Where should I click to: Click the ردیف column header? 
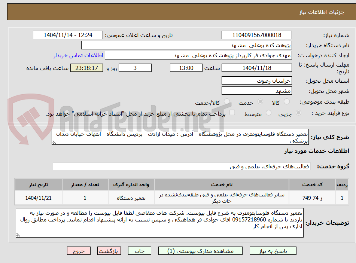342,185
